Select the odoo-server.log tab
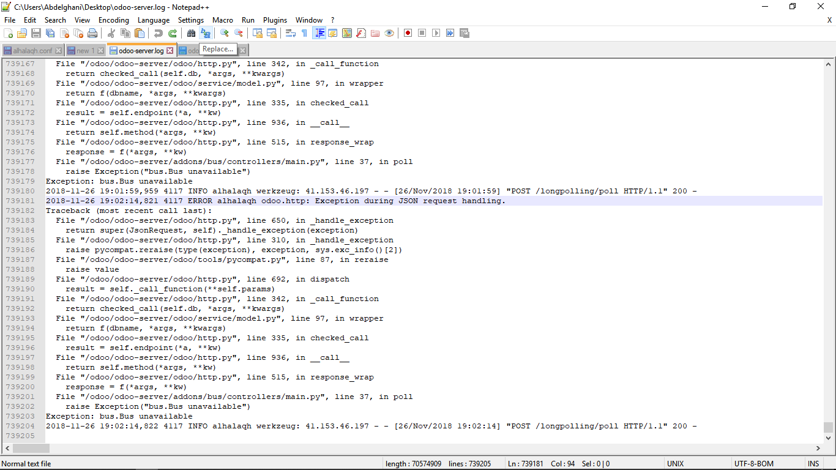 coord(141,51)
